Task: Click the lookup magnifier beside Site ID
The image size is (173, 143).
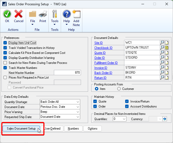Action: click(x=162, y=43)
